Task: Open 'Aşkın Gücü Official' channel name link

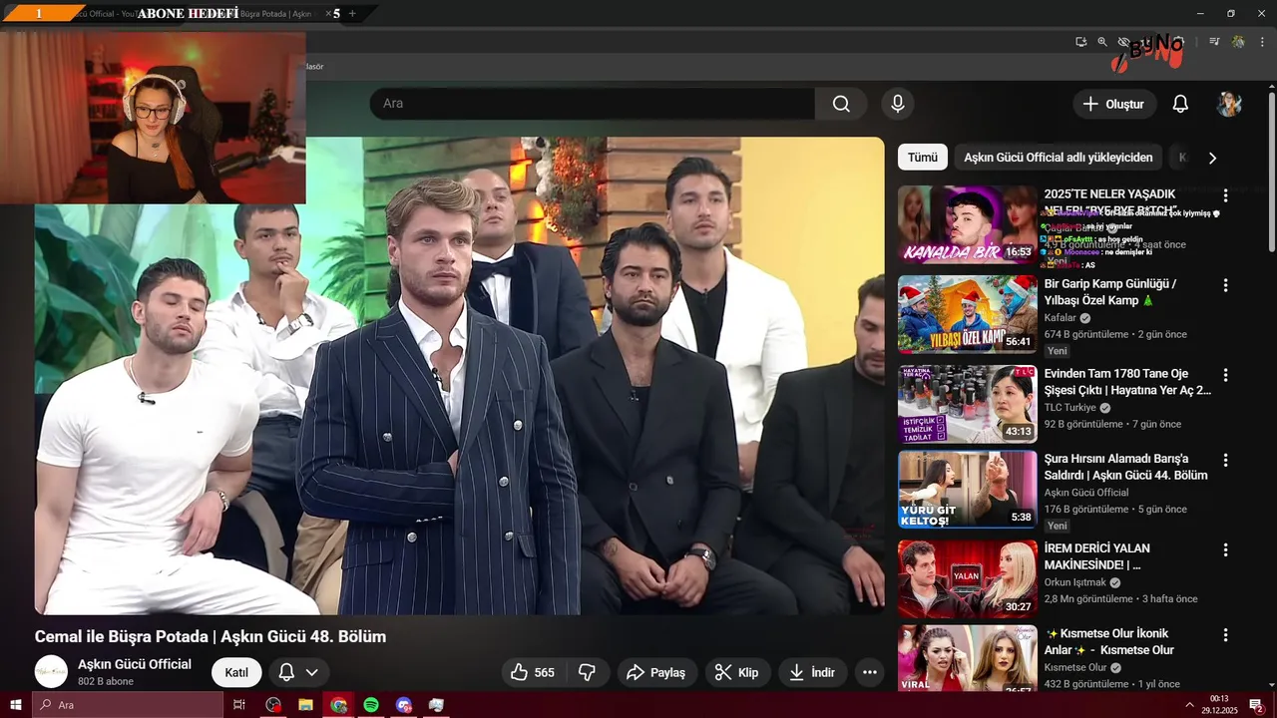Action: [135, 664]
